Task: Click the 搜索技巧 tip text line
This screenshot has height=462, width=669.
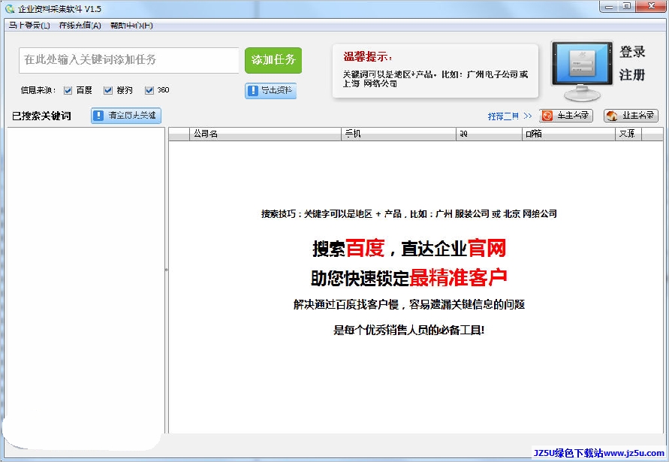Action: (408, 214)
